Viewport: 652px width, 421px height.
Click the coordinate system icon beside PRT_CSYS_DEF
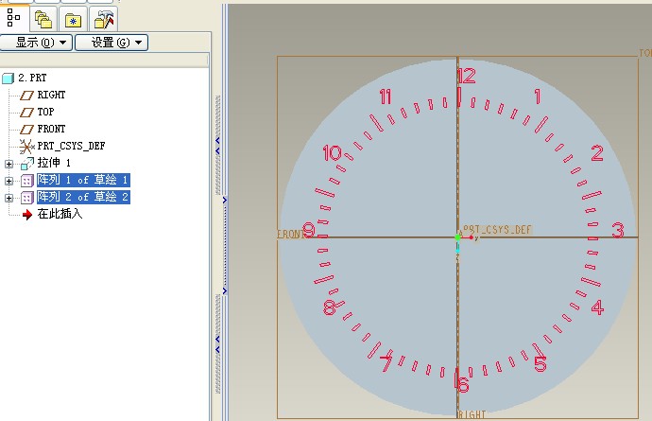click(x=26, y=147)
